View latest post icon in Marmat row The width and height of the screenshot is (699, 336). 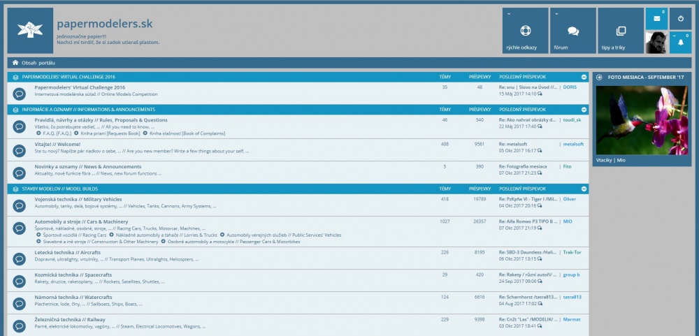click(x=540, y=326)
